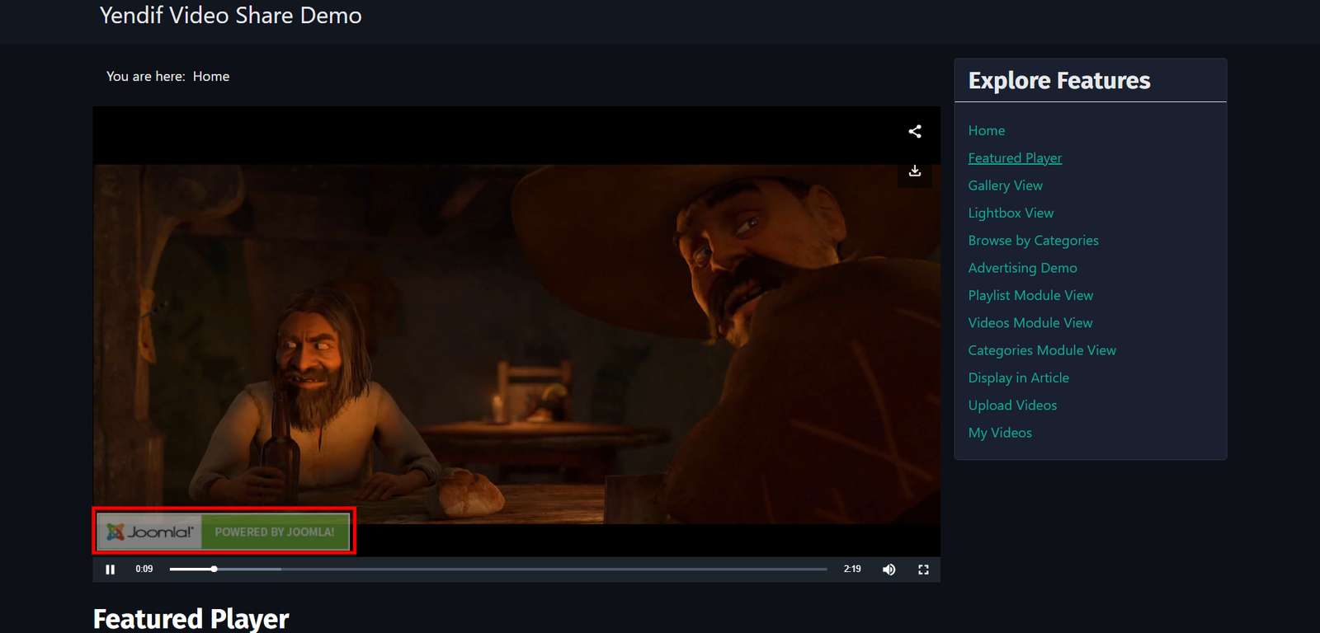Mute the video with the speaker icon
This screenshot has width=1320, height=633.
coord(889,570)
